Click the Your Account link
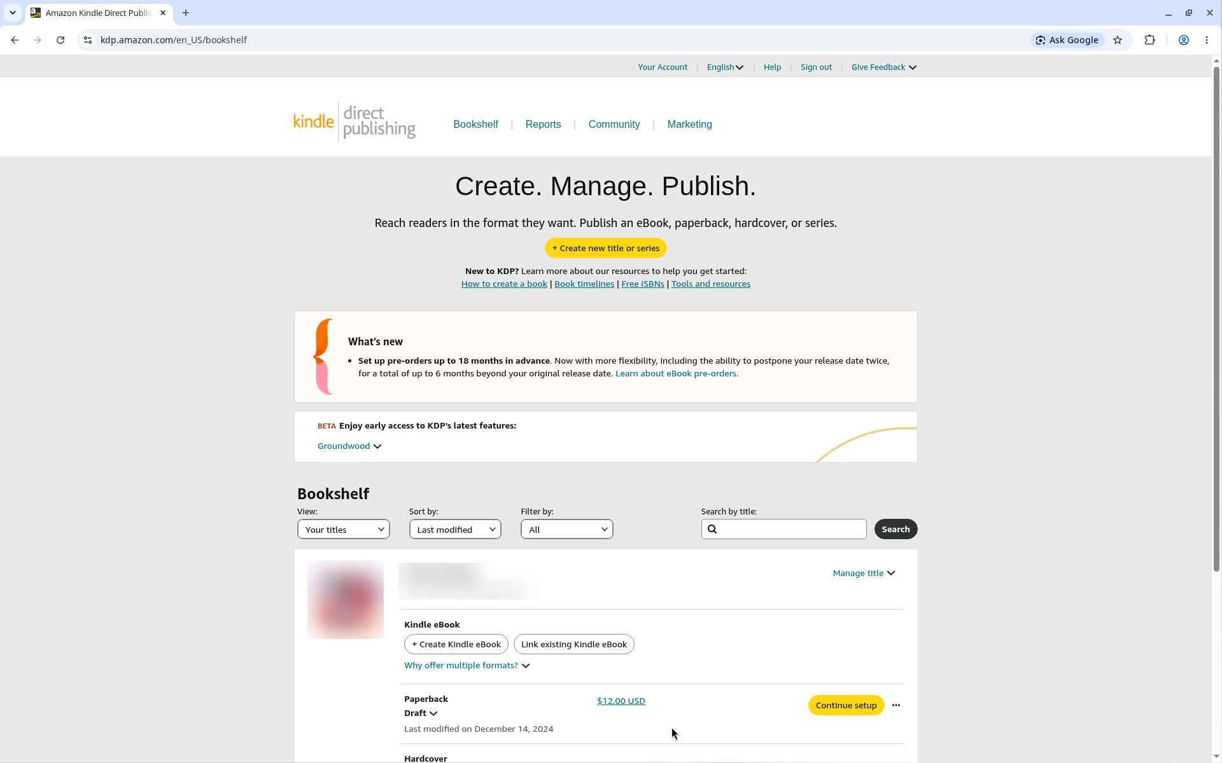 click(x=663, y=67)
